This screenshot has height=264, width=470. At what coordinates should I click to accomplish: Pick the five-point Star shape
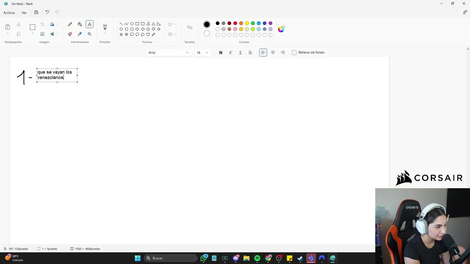coord(121,34)
